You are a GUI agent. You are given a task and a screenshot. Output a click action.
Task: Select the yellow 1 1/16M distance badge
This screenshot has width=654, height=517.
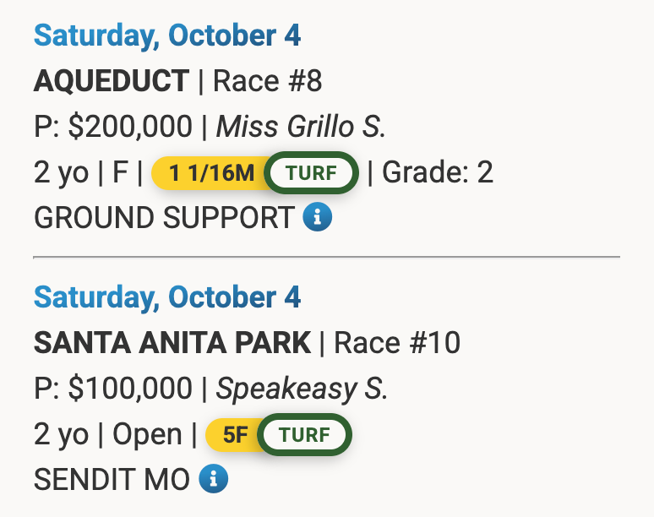pos(210,173)
